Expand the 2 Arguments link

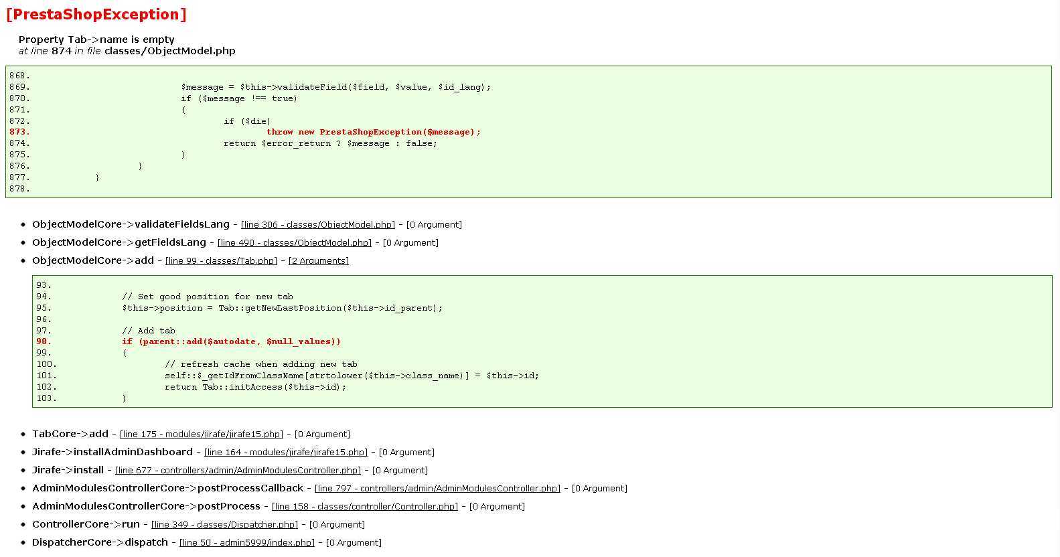319,261
